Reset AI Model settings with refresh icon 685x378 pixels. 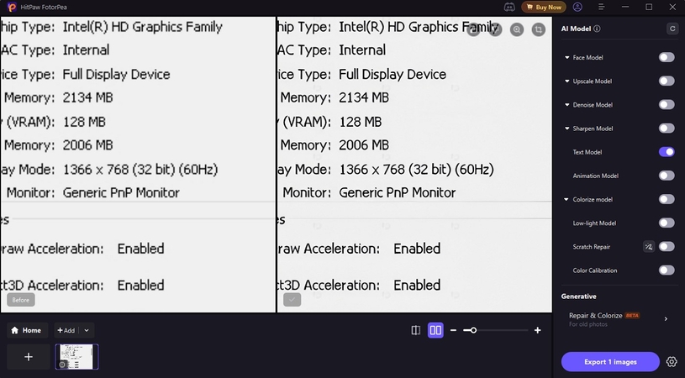click(672, 29)
